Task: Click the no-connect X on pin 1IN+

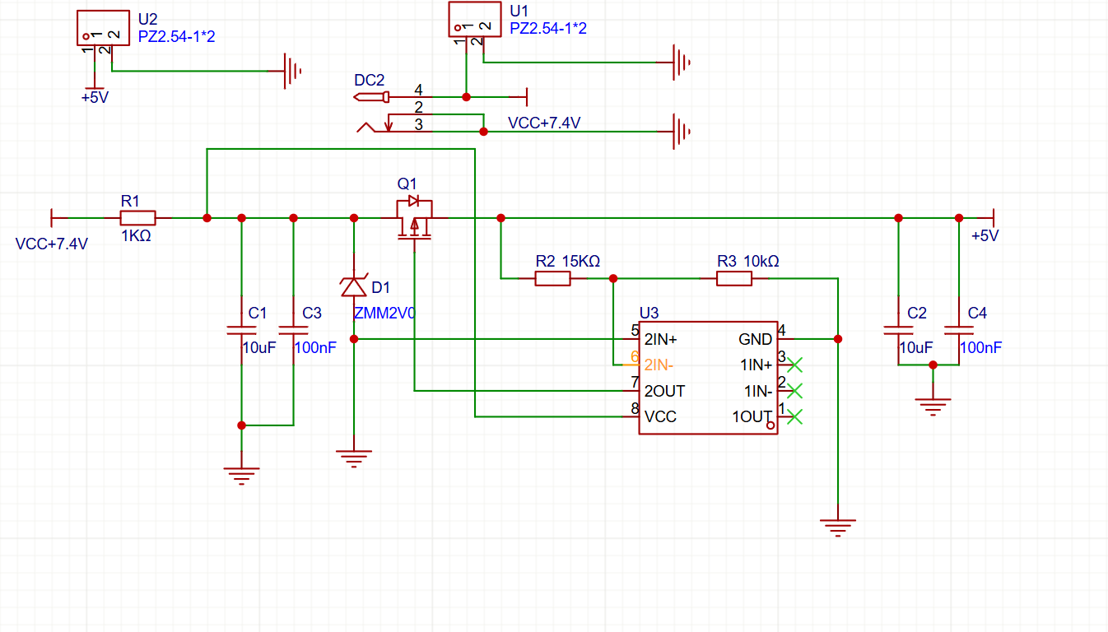Action: coord(795,365)
